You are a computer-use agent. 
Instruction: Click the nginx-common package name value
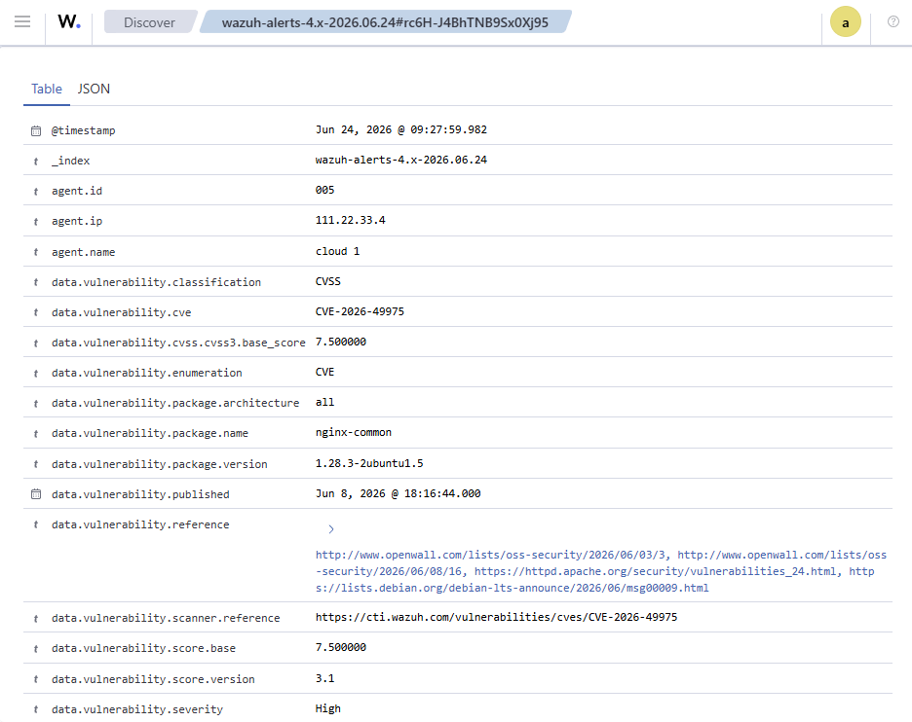tap(353, 432)
